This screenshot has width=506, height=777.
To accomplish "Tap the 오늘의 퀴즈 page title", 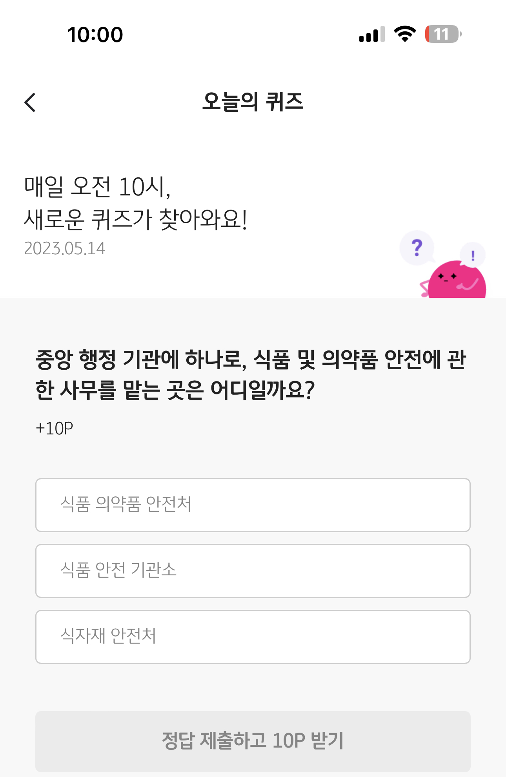I will pyautogui.click(x=253, y=102).
